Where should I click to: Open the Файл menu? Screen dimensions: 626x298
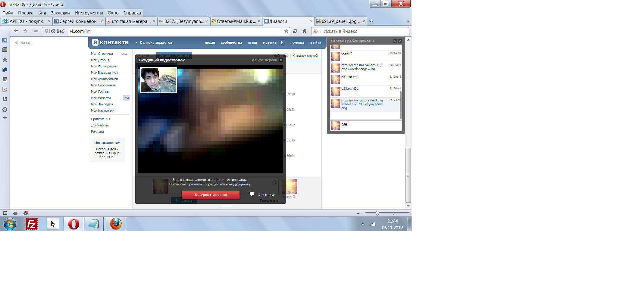(x=8, y=13)
